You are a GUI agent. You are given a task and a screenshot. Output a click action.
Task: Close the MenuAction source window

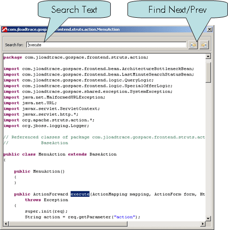click(209, 29)
